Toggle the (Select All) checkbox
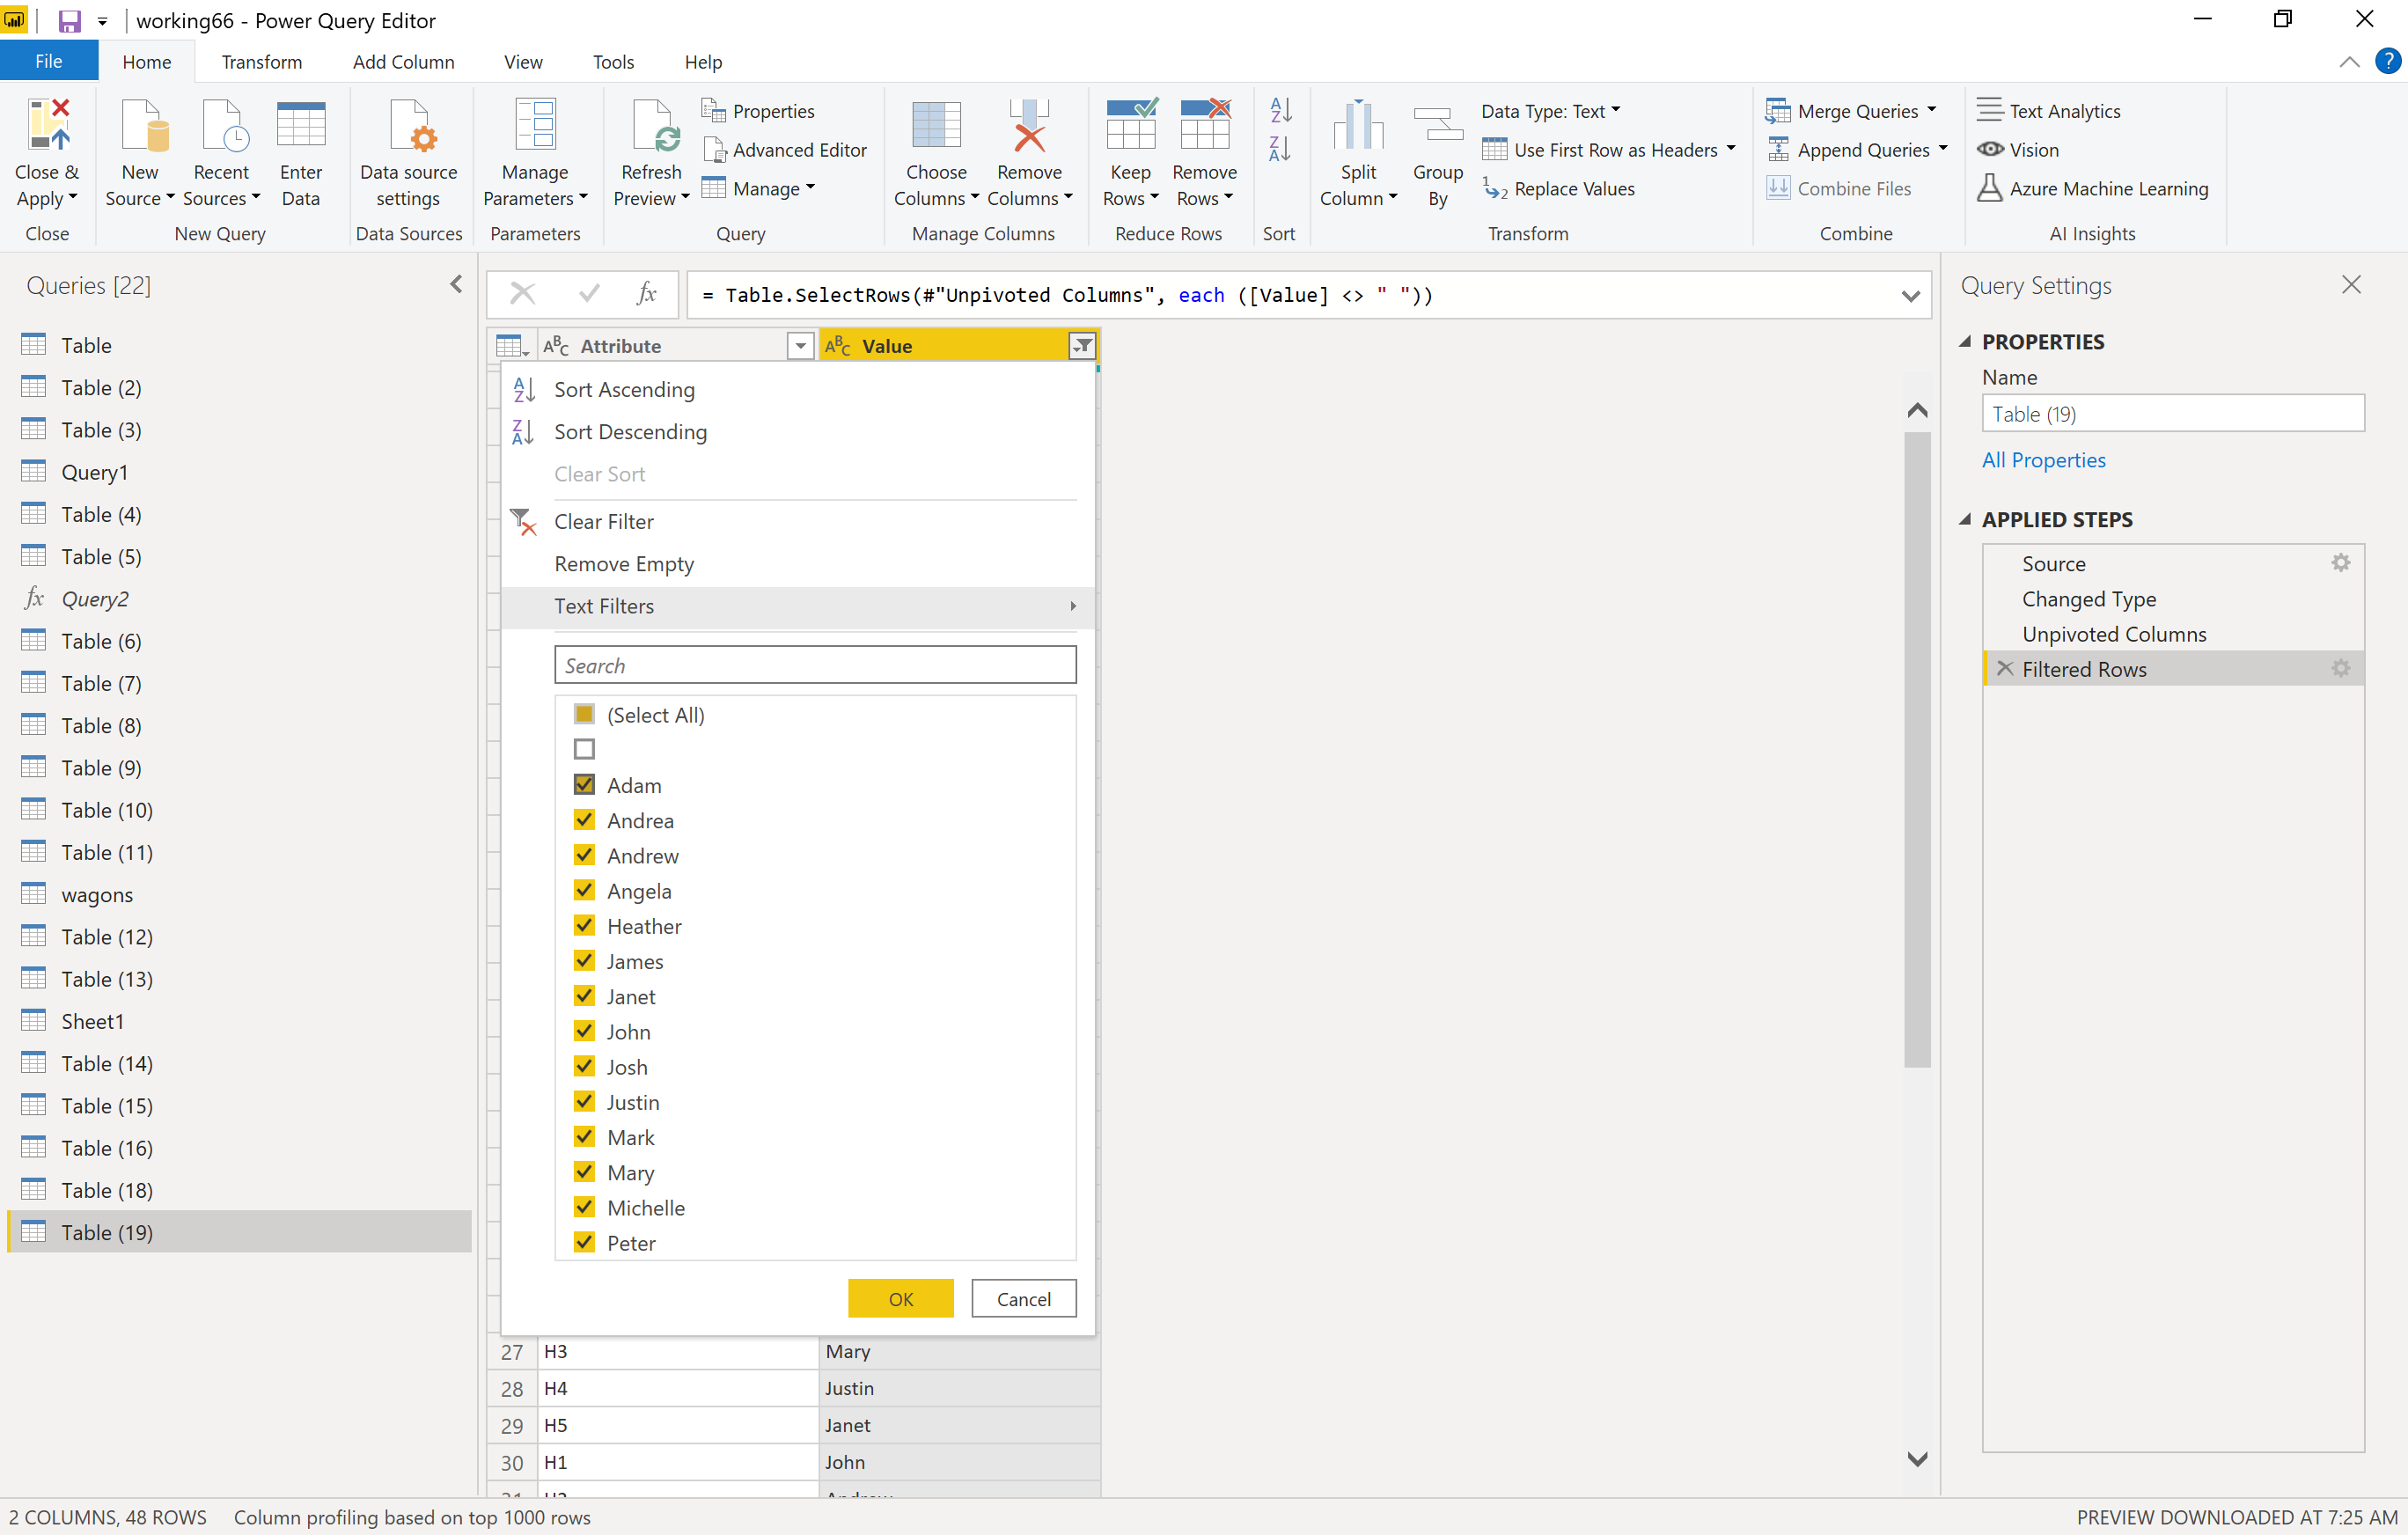 coord(584,714)
